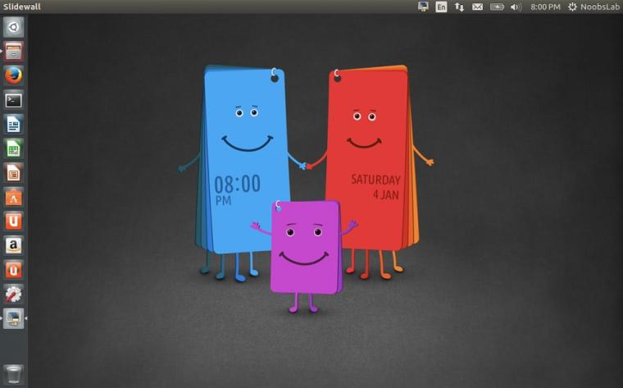623x388 pixels.
Task: Open the network connections indicator
Action: click(x=459, y=7)
